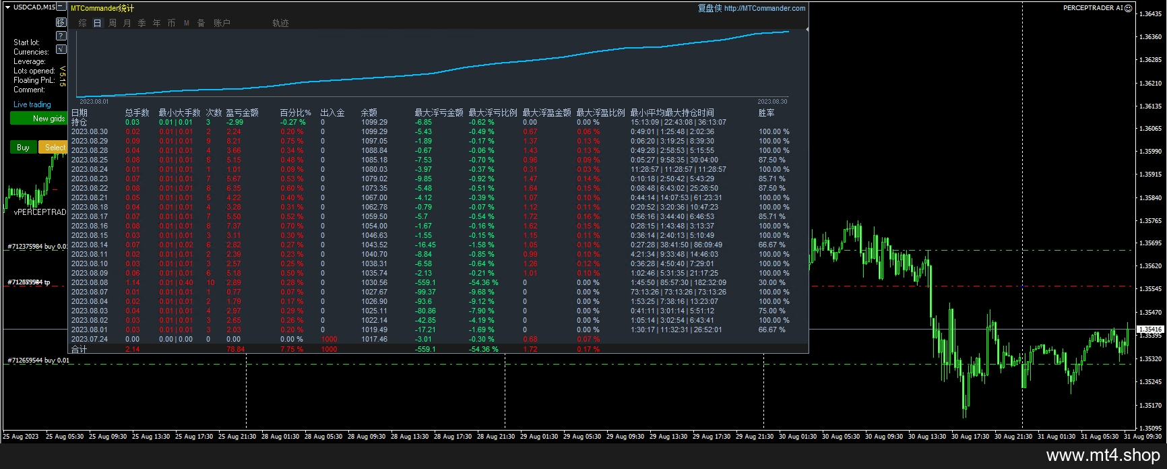
Task: Open the question mark help icon
Action: 61,36
